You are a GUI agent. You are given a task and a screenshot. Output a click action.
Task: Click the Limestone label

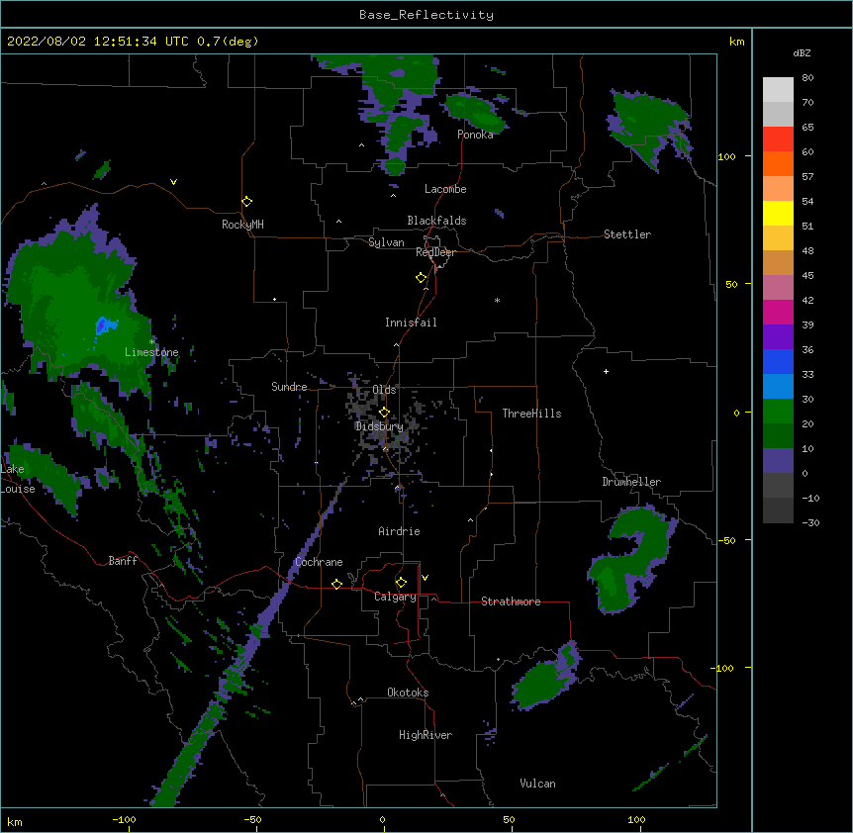coord(151,352)
